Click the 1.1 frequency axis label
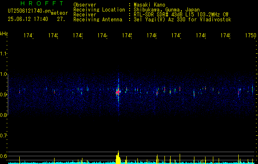 pos(3,53)
